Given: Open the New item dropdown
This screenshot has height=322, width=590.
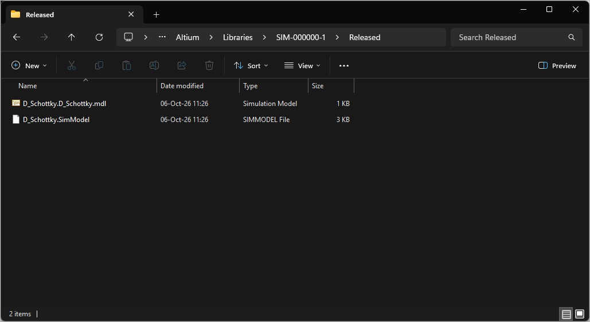Looking at the screenshot, I should (29, 65).
